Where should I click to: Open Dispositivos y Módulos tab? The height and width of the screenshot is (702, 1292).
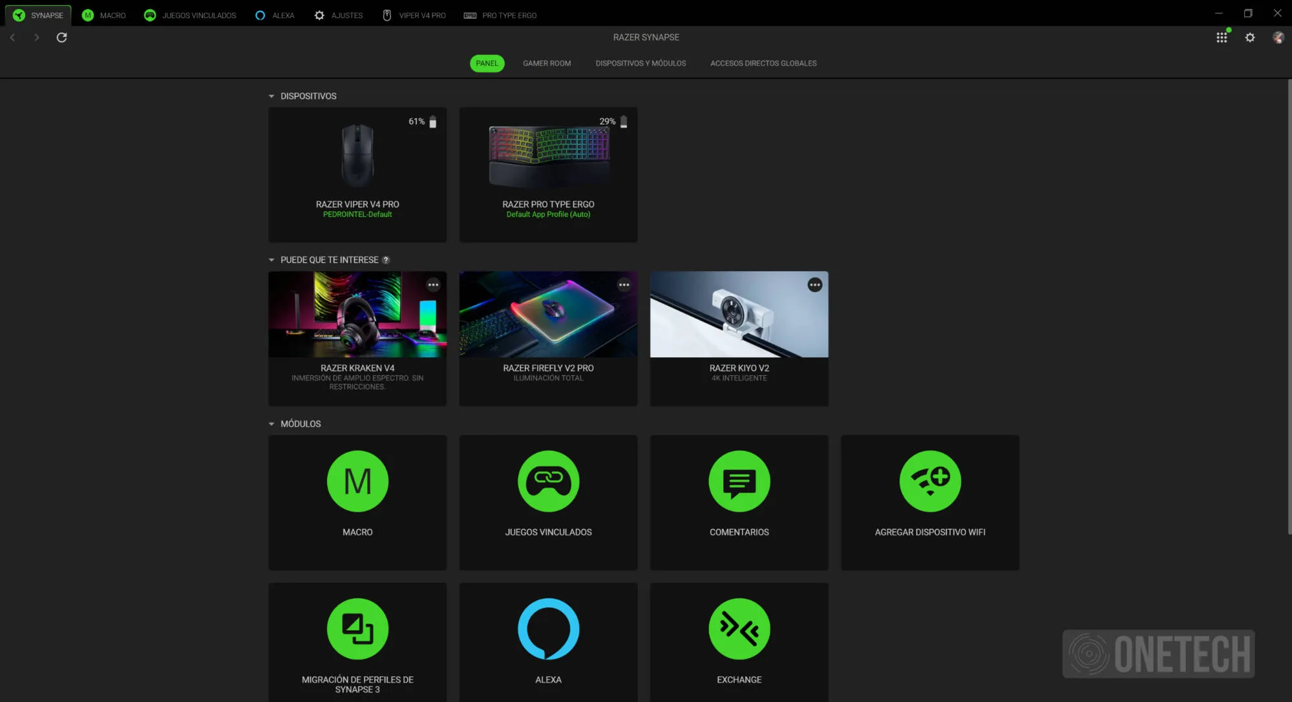pyautogui.click(x=641, y=63)
